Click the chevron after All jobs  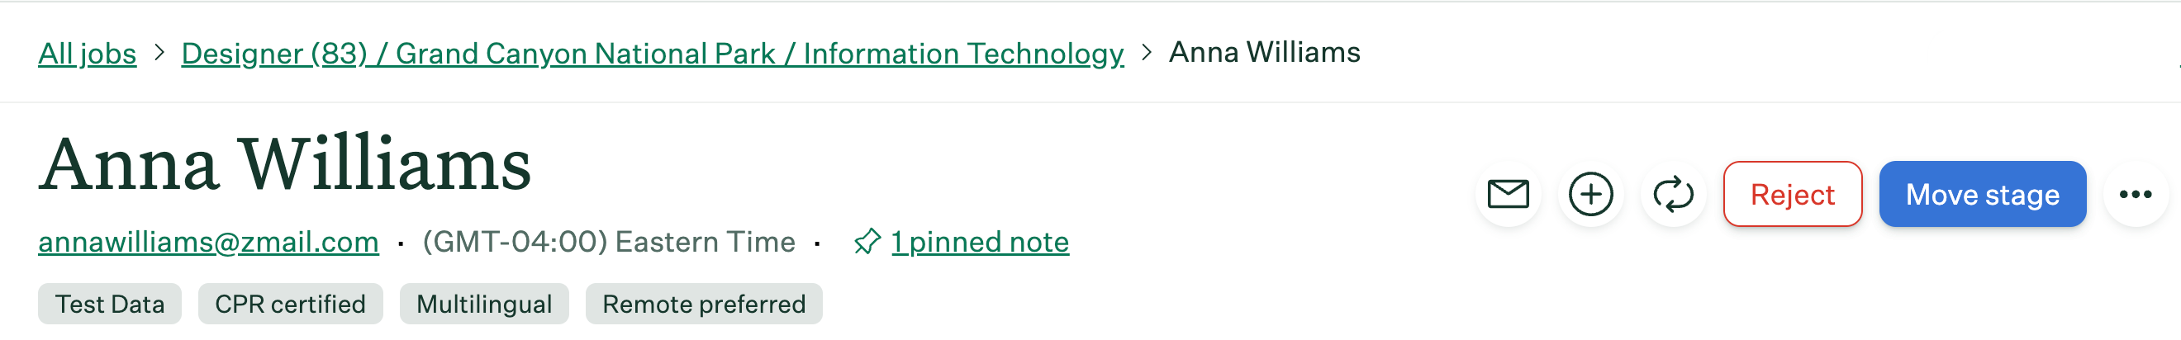[x=159, y=53]
